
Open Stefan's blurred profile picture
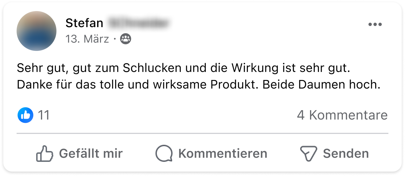[x=37, y=31]
